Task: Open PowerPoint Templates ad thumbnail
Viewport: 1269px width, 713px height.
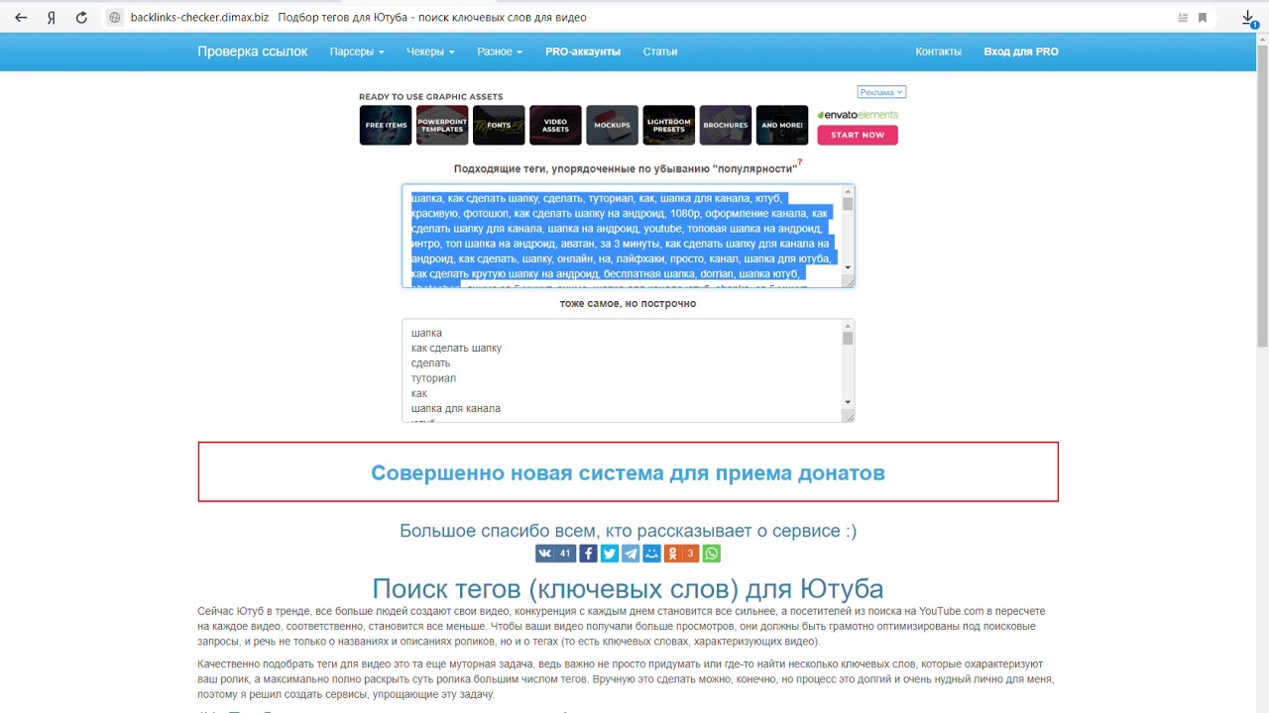Action: (x=442, y=126)
